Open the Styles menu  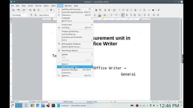tap(46, 6)
